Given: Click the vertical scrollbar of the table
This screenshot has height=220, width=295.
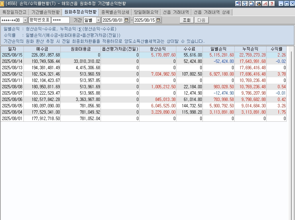Looking at the screenshot, I should [291, 133].
